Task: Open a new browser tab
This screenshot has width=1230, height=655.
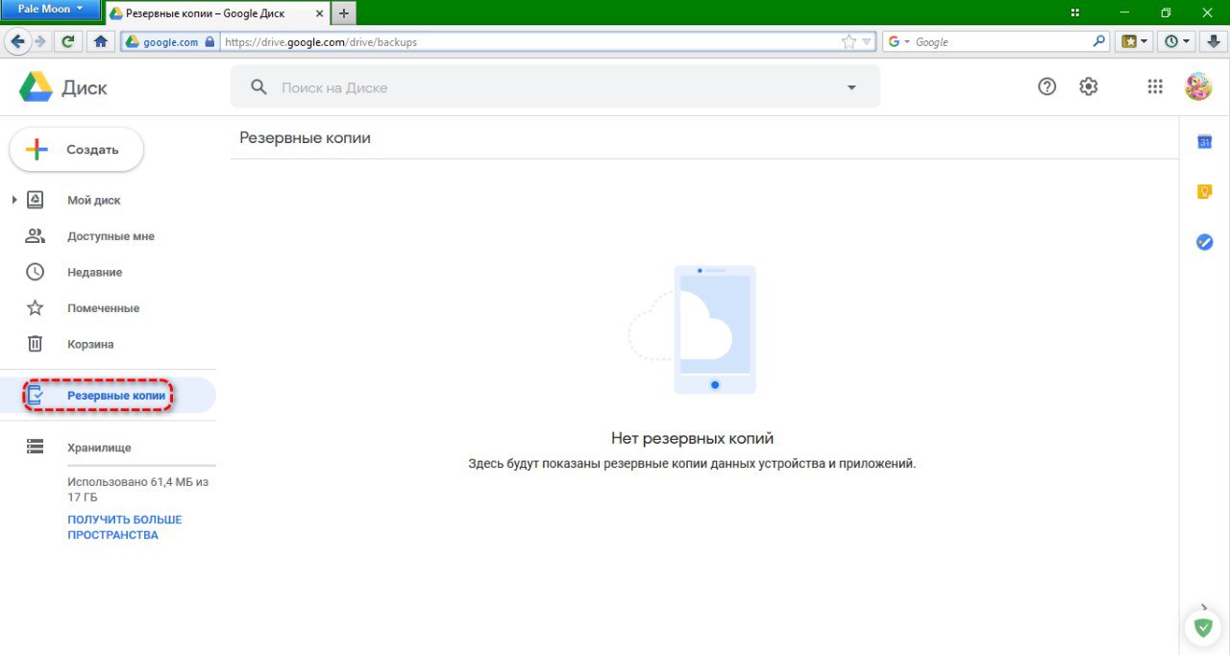Action: [344, 13]
